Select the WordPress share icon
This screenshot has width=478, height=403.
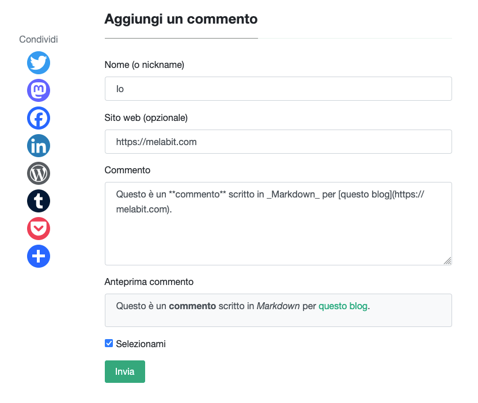point(38,173)
